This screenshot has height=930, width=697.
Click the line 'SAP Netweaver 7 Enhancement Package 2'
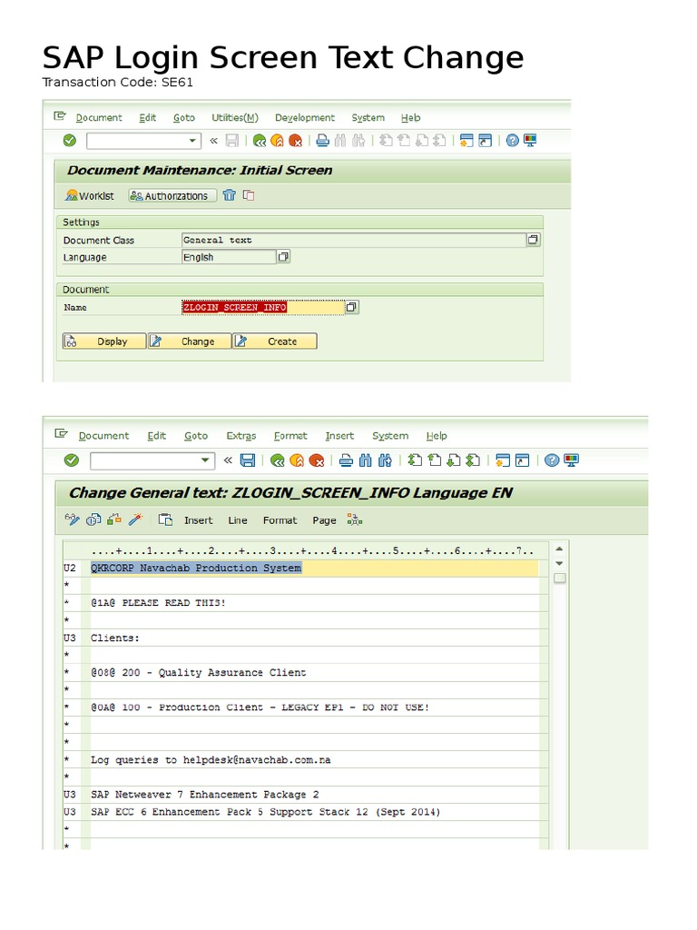click(x=314, y=795)
